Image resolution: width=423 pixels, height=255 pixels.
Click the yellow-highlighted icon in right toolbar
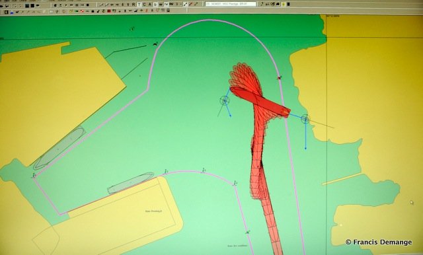point(284,4)
